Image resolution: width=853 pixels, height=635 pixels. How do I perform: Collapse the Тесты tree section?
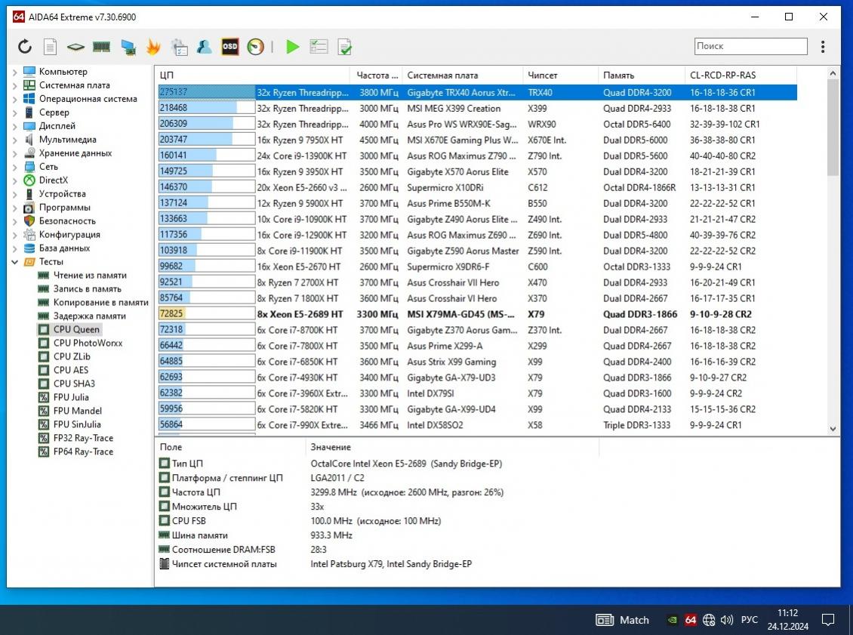tap(14, 262)
